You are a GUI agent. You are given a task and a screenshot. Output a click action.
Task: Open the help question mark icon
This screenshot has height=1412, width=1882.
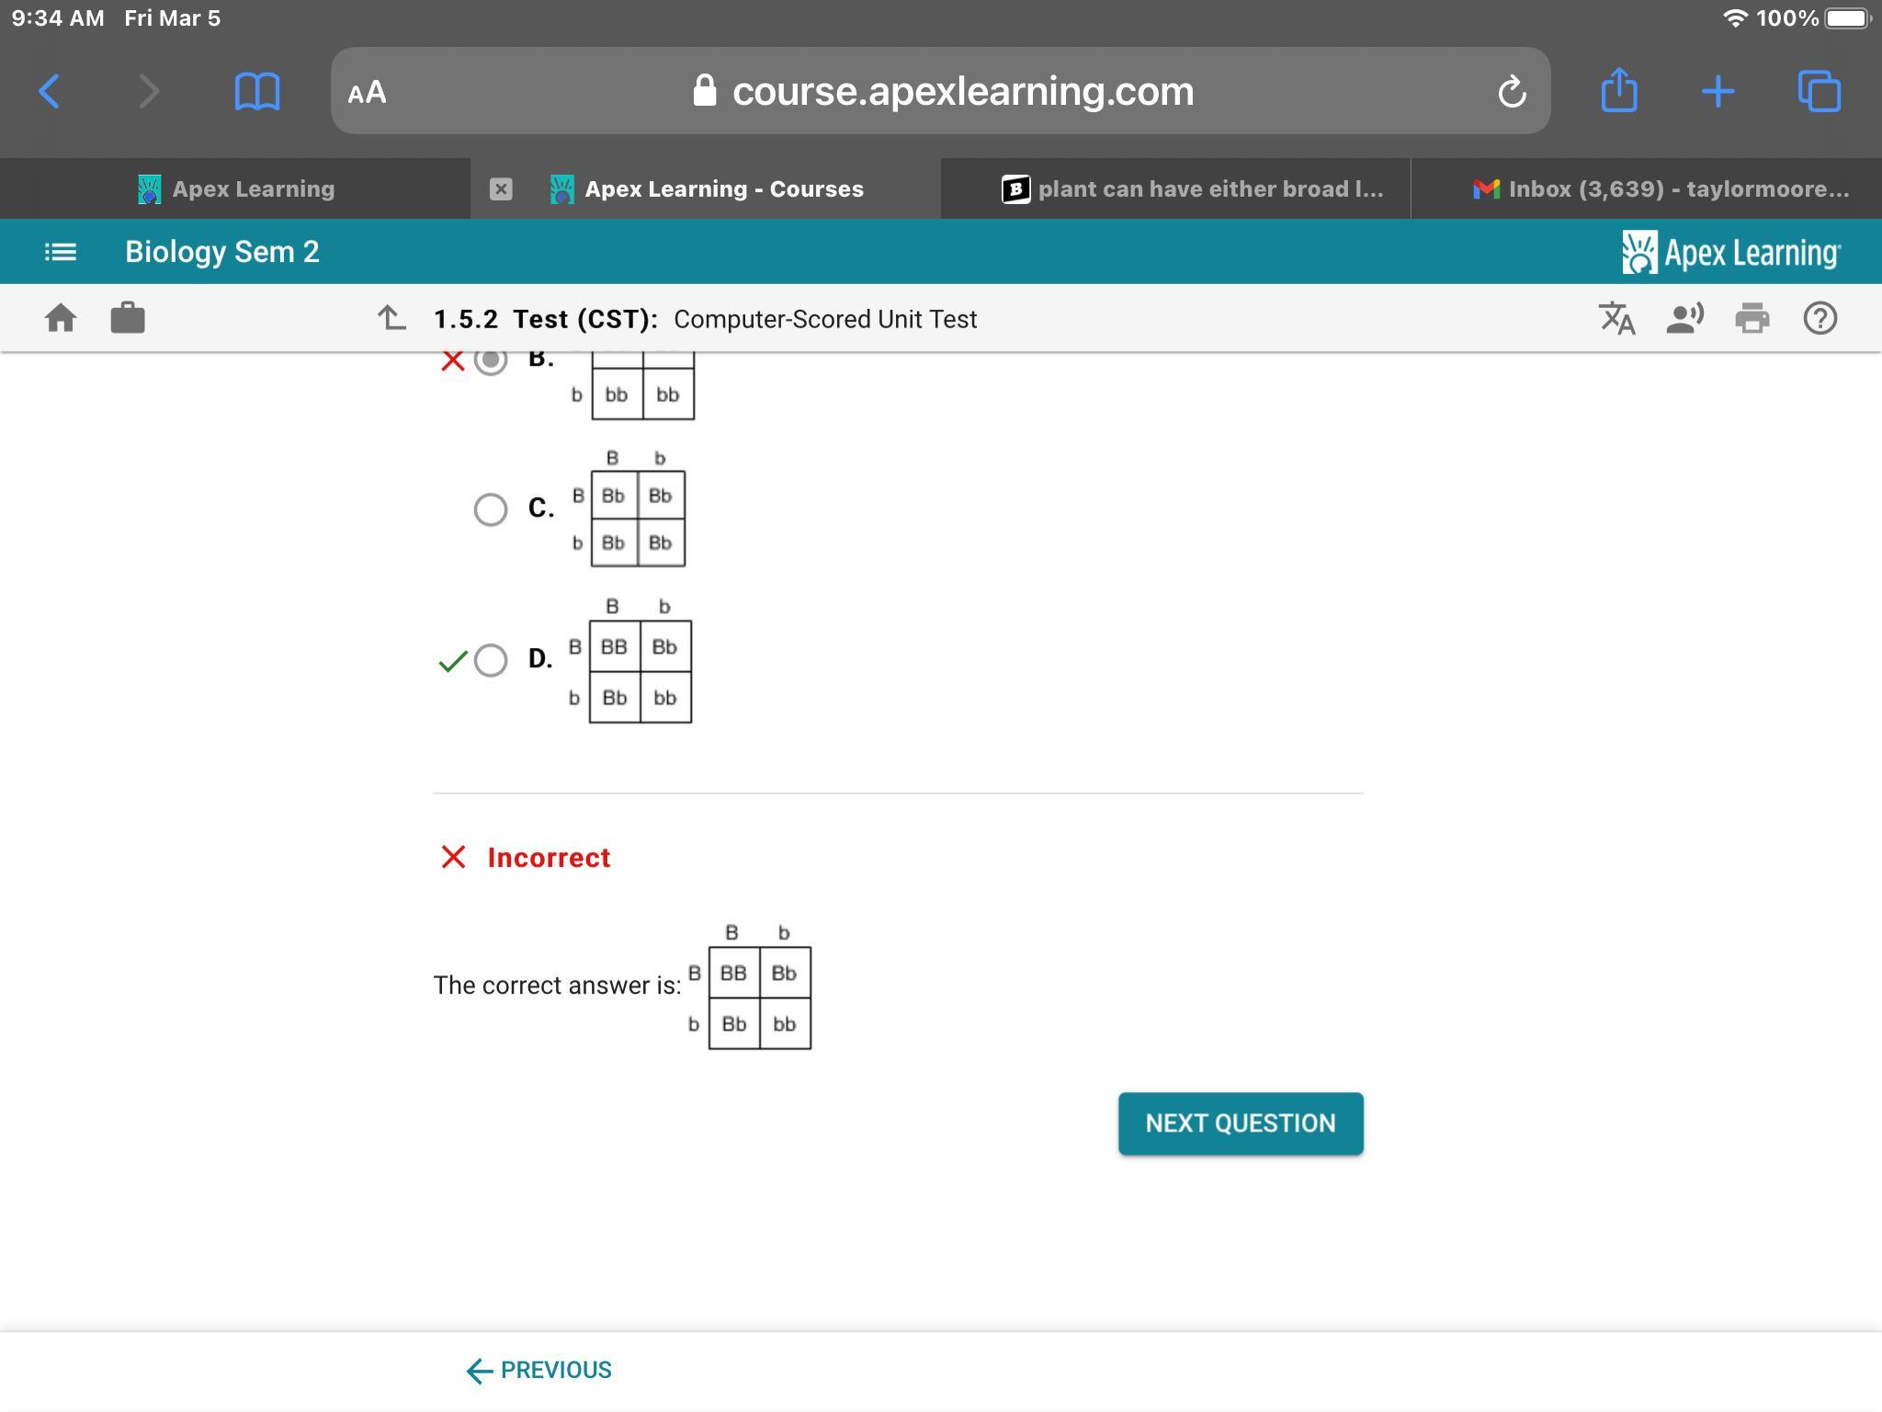[x=1820, y=318]
